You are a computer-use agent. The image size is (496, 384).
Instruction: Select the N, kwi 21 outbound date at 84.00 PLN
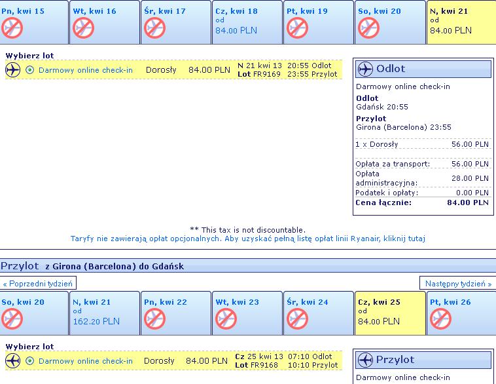click(x=461, y=22)
